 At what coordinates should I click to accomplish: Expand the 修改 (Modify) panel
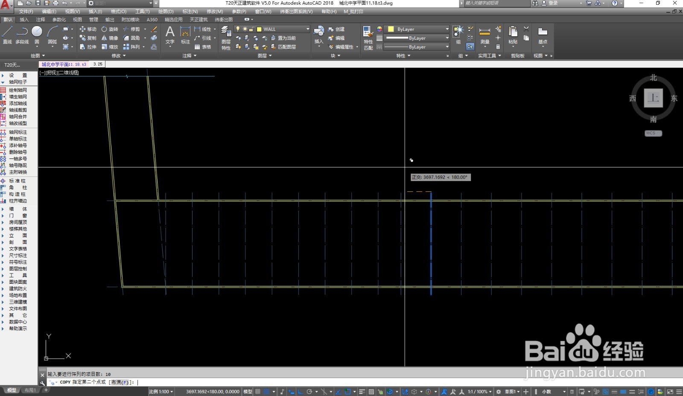[119, 56]
